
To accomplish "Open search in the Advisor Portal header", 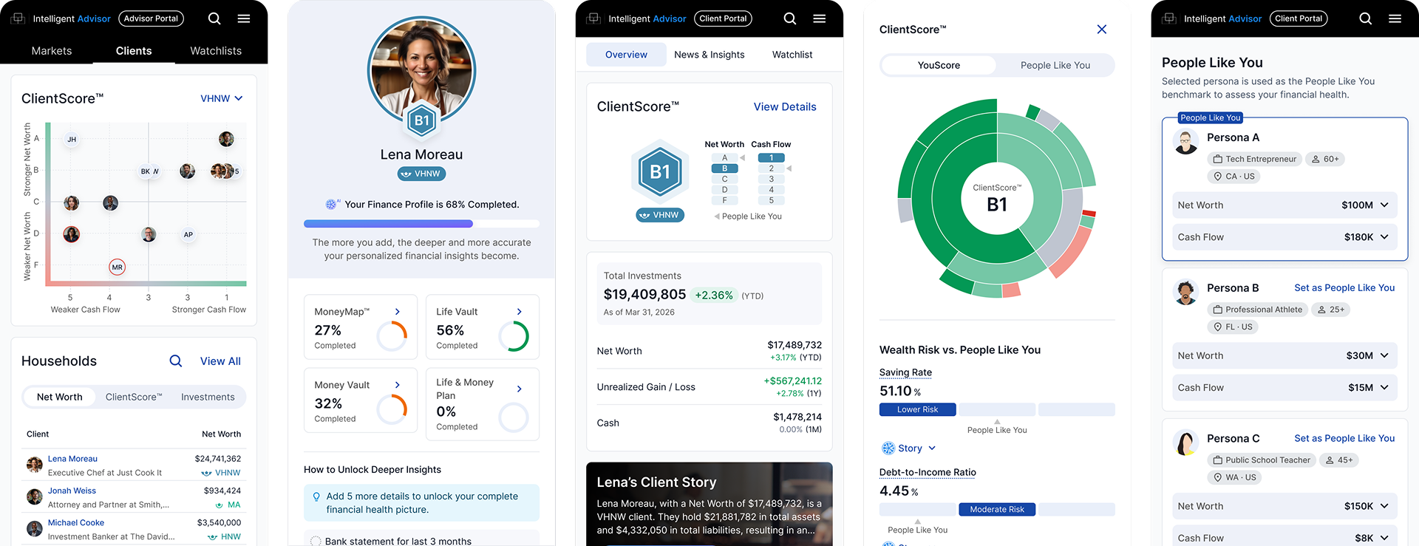I will 214,18.
